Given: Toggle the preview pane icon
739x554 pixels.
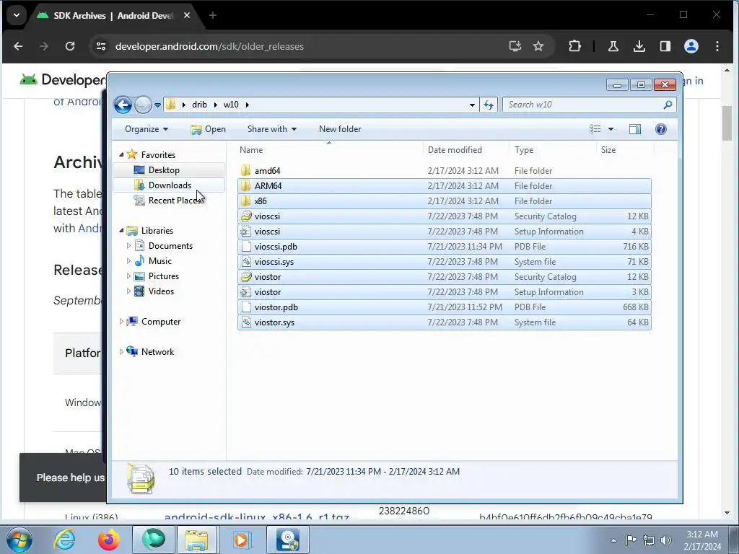Looking at the screenshot, I should [x=635, y=129].
